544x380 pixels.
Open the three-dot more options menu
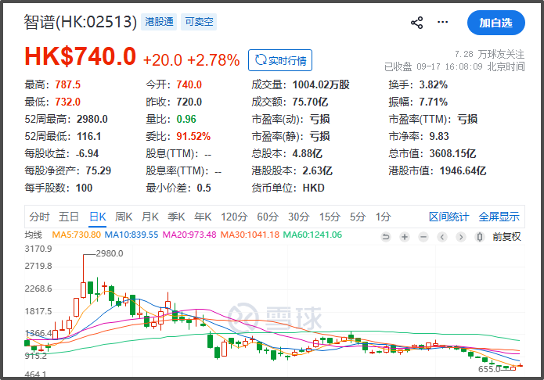[442, 22]
